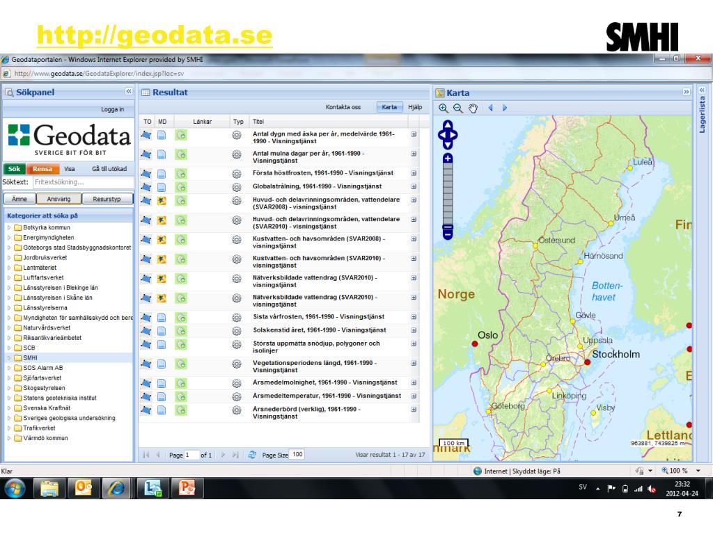Click the Page number input field

191,455
